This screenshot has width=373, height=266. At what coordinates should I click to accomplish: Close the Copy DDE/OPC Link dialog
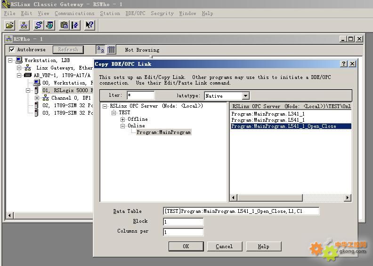pyautogui.click(x=352, y=63)
